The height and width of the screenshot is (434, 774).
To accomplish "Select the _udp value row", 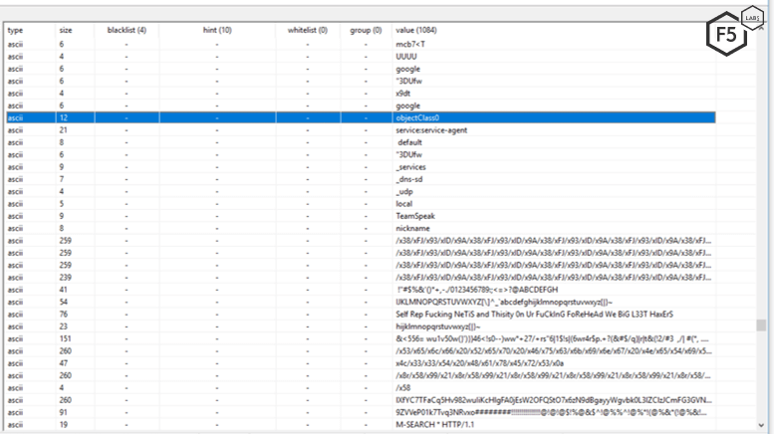I will (405, 191).
